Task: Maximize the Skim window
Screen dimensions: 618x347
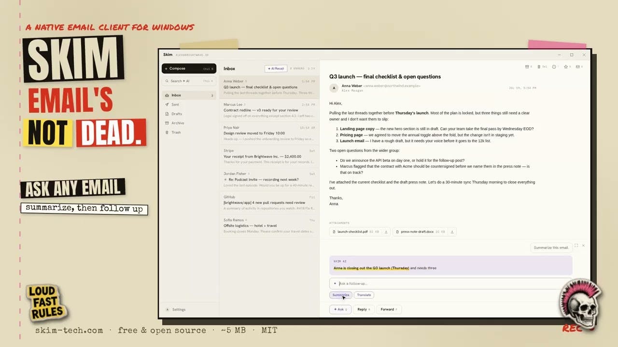Action: coord(572,55)
